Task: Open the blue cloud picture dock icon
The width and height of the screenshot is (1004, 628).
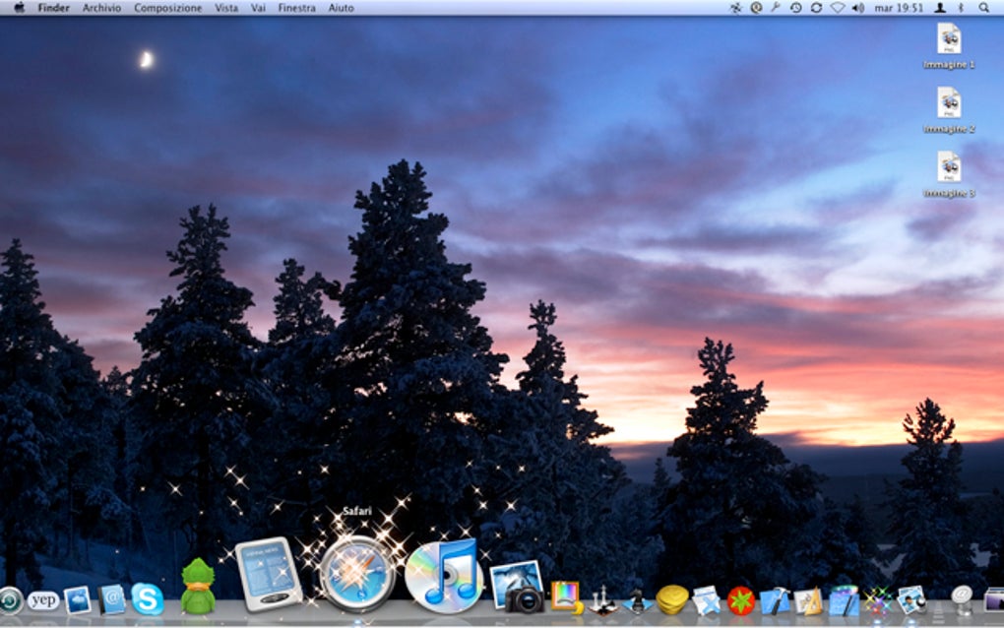Action: (x=78, y=600)
